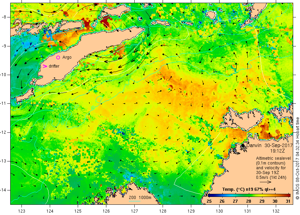Click colorbar label 25
Image resolution: width=300 pixels, height=215 pixels.
pos(209,201)
